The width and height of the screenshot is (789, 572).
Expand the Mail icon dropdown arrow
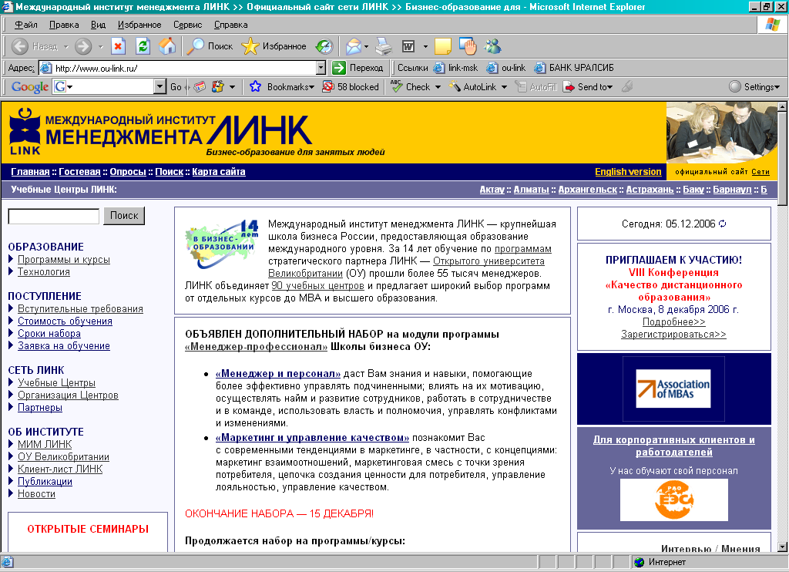366,46
